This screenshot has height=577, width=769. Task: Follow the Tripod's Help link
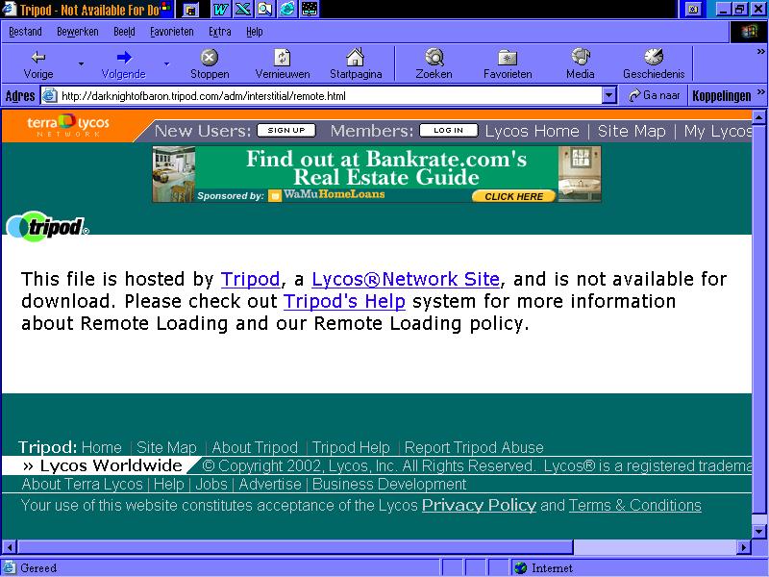point(344,301)
